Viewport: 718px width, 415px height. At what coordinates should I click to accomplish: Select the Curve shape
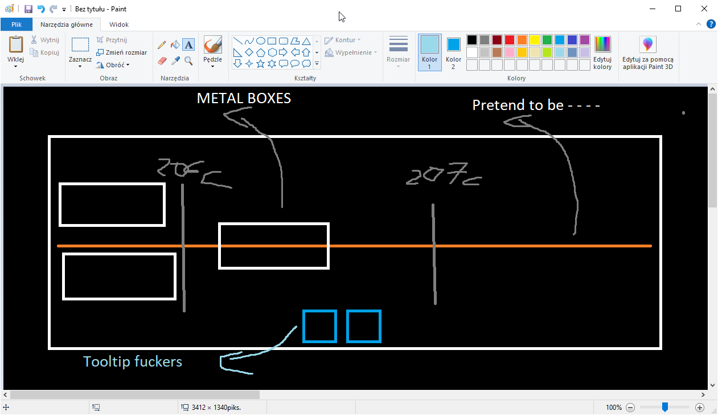[249, 40]
